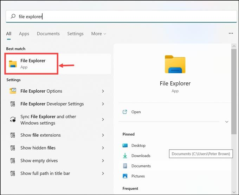The width and height of the screenshot is (239, 195).
Task: Switch to the Settings tab
Action: point(75,33)
